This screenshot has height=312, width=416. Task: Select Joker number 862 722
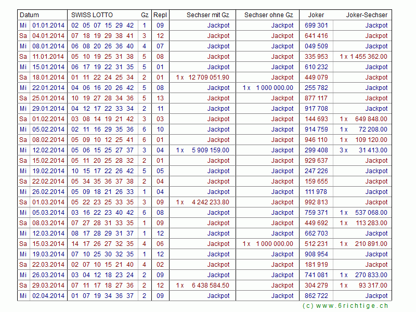click(x=316, y=296)
